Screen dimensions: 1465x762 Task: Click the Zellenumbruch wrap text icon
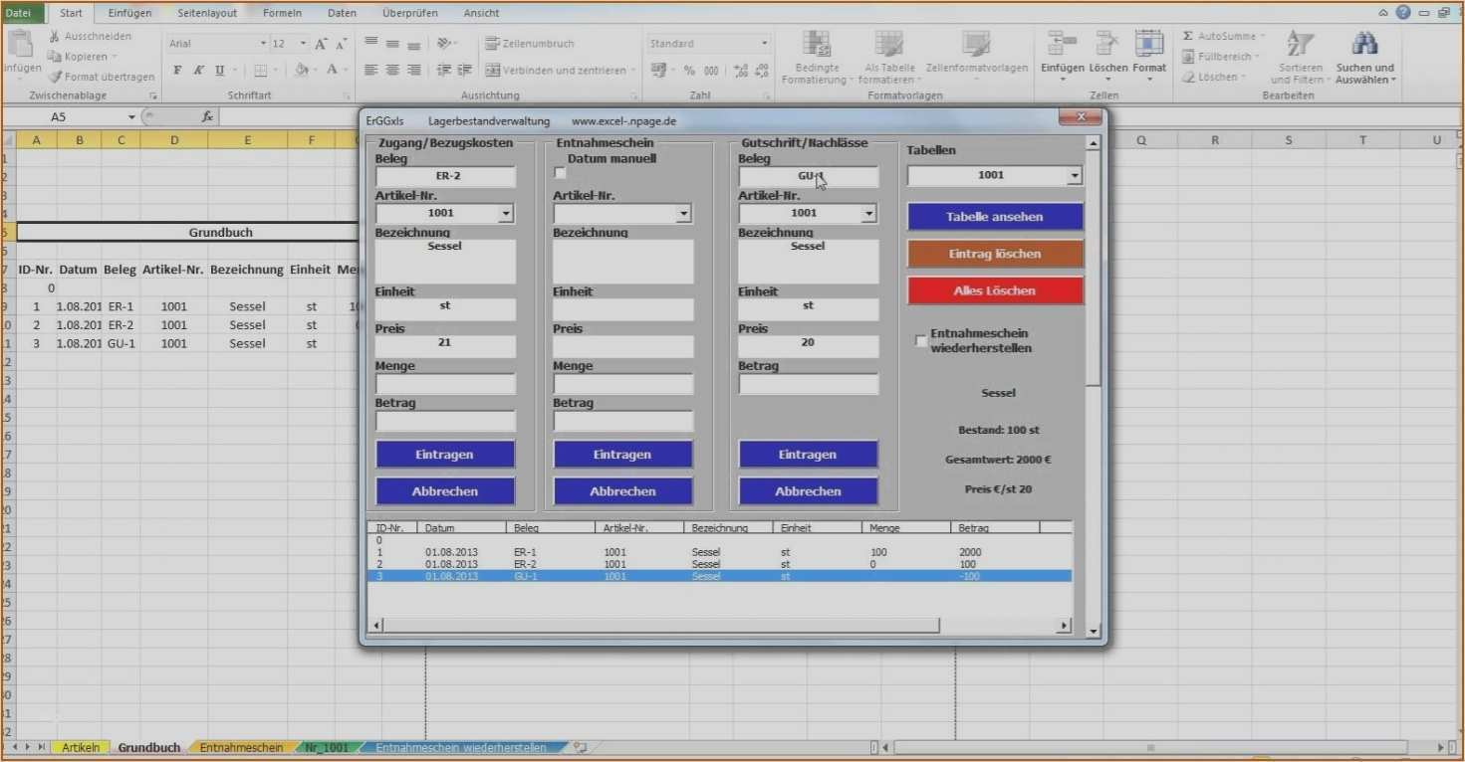(x=492, y=44)
